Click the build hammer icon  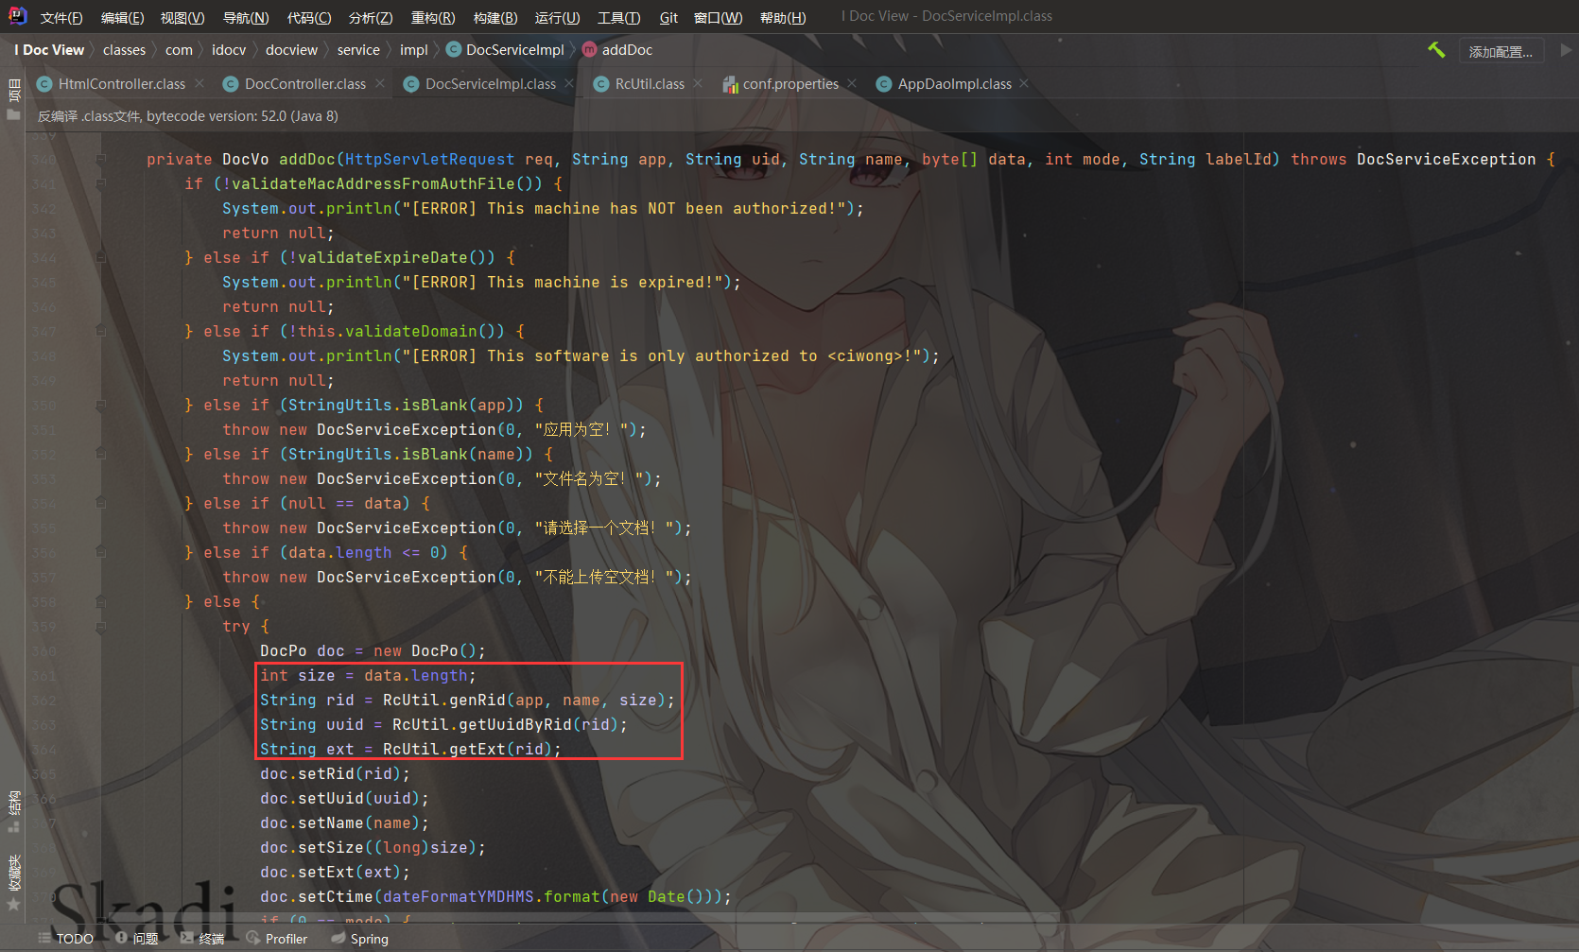pyautogui.click(x=1436, y=50)
